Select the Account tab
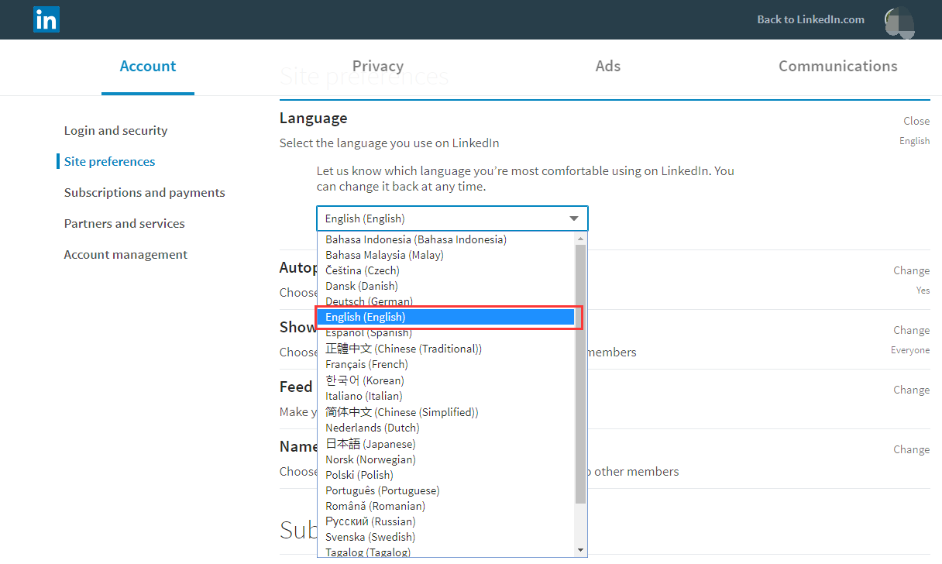942x564 pixels. pyautogui.click(x=148, y=67)
